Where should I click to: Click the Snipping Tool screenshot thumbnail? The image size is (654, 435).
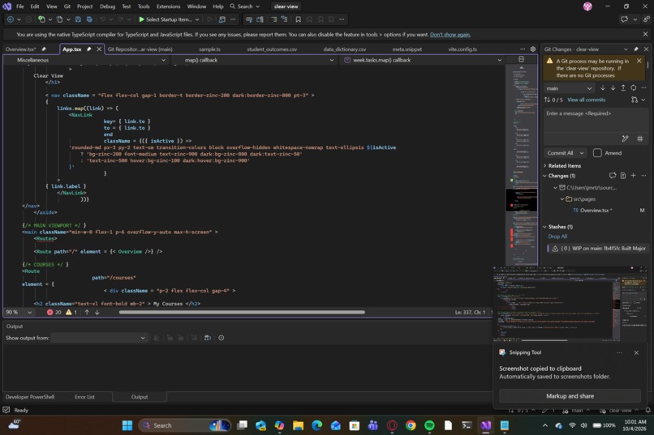click(x=570, y=305)
